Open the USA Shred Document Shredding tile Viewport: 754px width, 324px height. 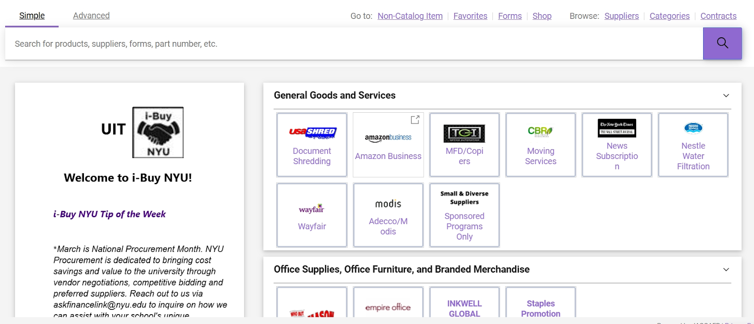click(x=311, y=145)
